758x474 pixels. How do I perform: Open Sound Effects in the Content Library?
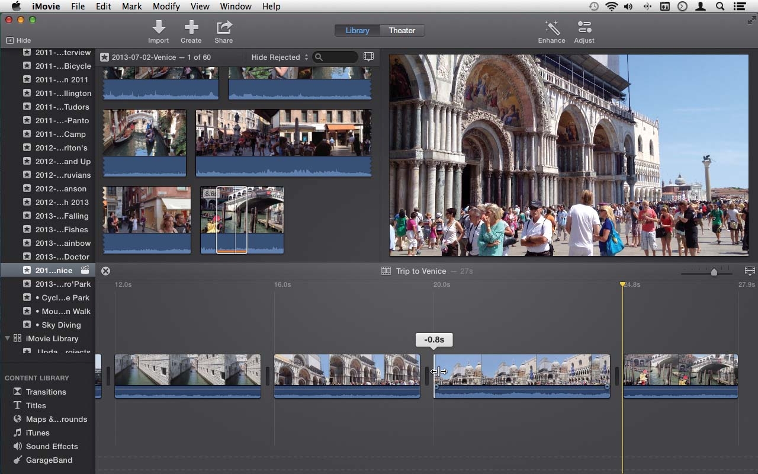[x=52, y=446]
